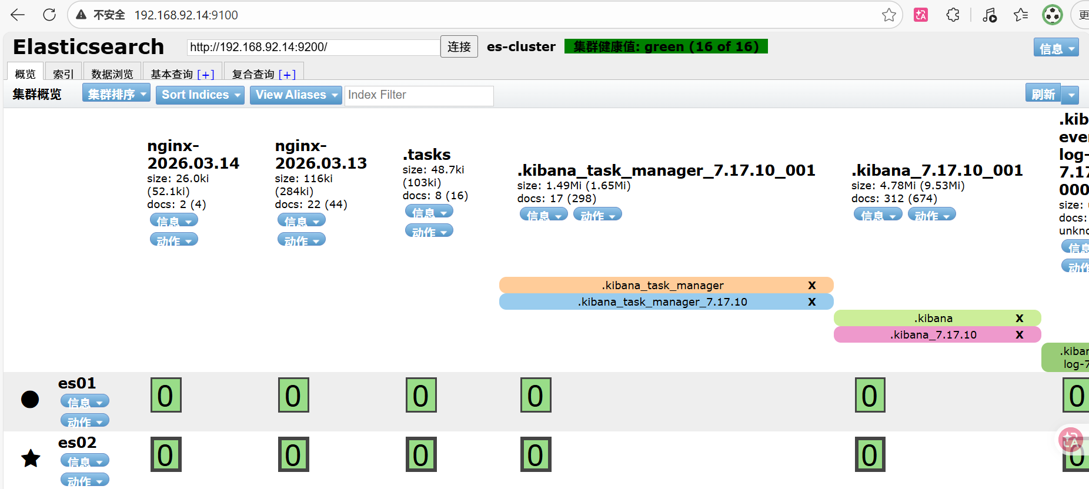Go back with the browser back arrow
Image resolution: width=1089 pixels, height=489 pixels.
(18, 15)
